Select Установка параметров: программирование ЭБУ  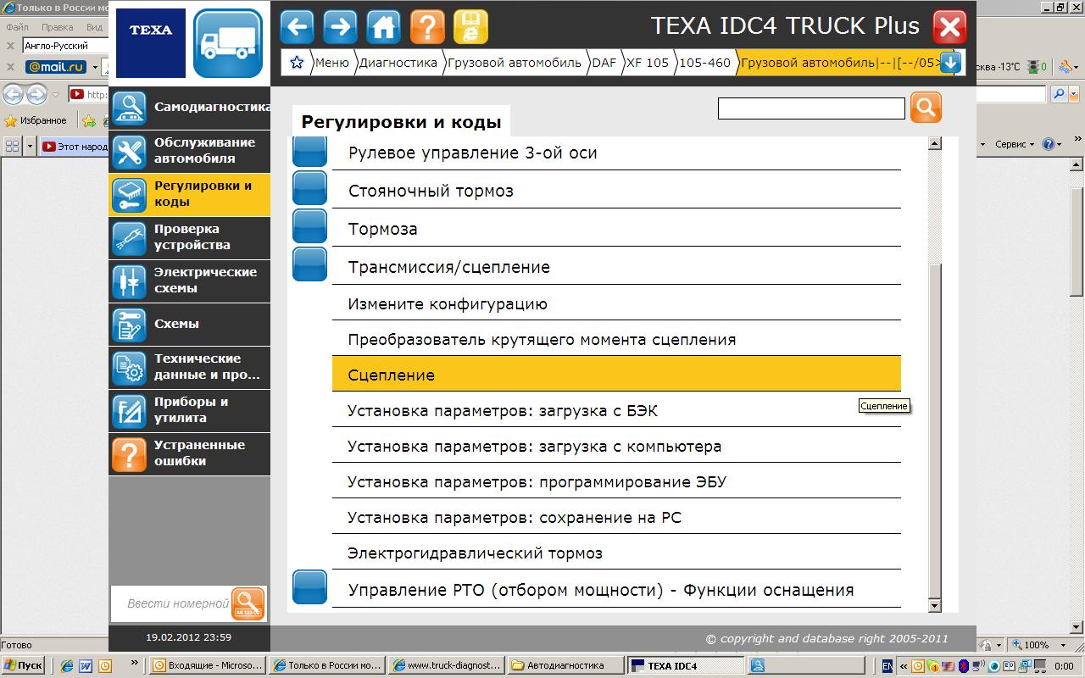click(616, 481)
